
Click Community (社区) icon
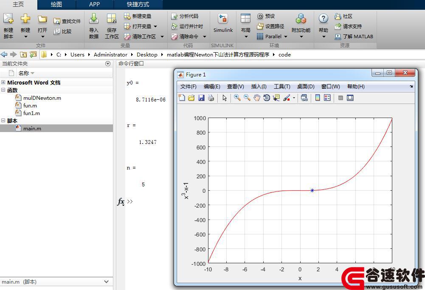coord(338,16)
